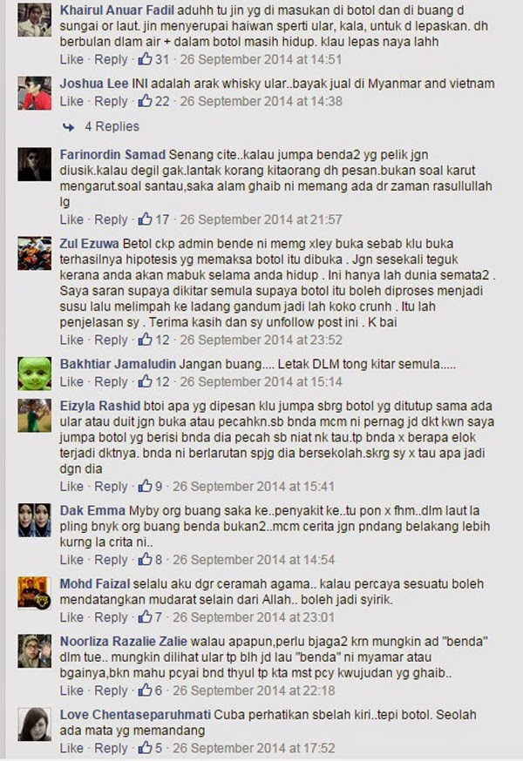Open Joshua Lee's profile name link
This screenshot has height=761, width=523.
pyautogui.click(x=94, y=84)
